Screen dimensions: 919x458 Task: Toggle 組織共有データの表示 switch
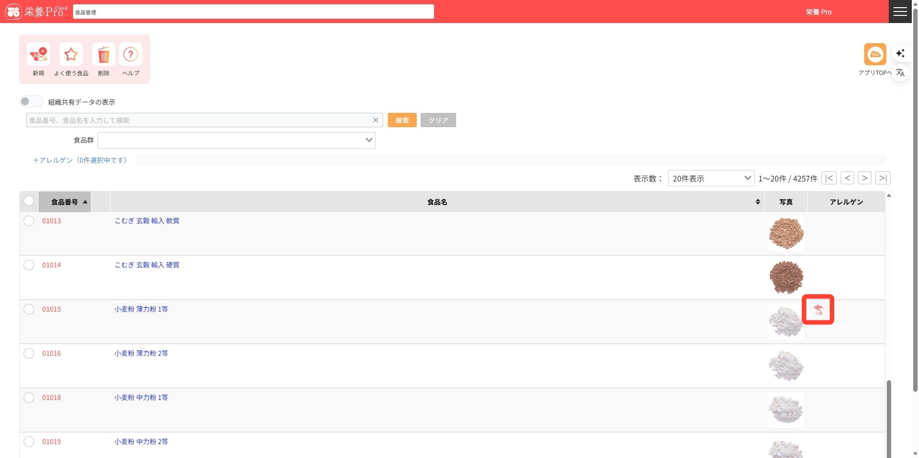click(31, 102)
